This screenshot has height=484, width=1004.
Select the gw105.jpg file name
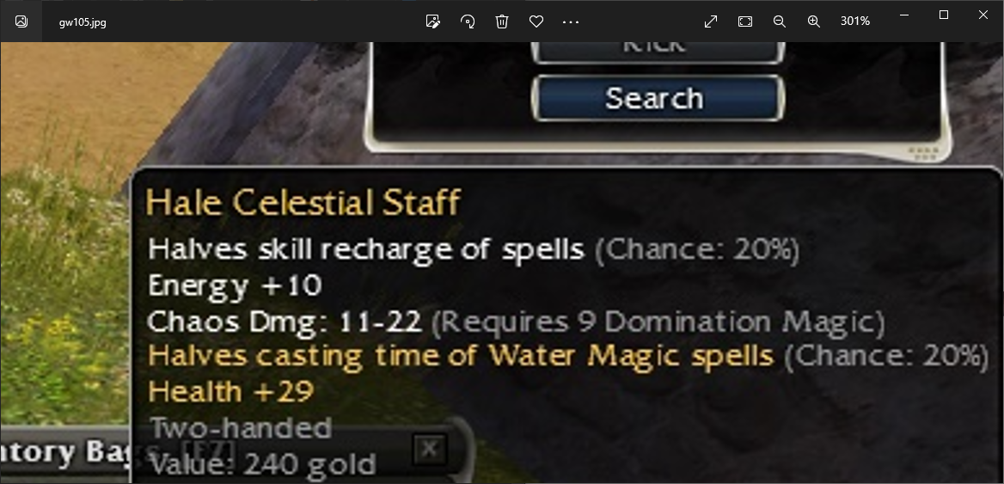click(x=83, y=21)
